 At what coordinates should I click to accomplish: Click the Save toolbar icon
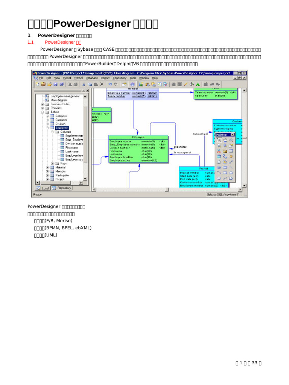tap(55, 84)
